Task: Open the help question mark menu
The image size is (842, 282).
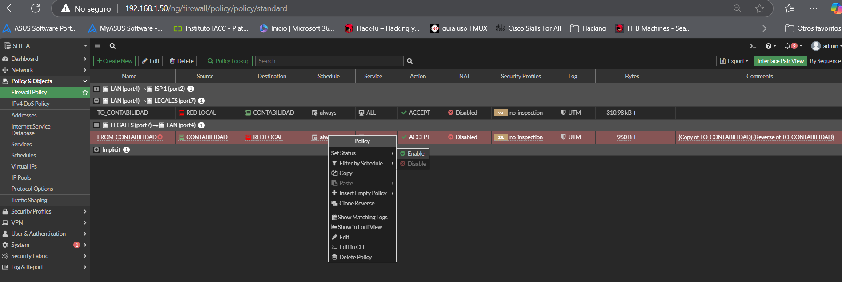Action: (768, 46)
